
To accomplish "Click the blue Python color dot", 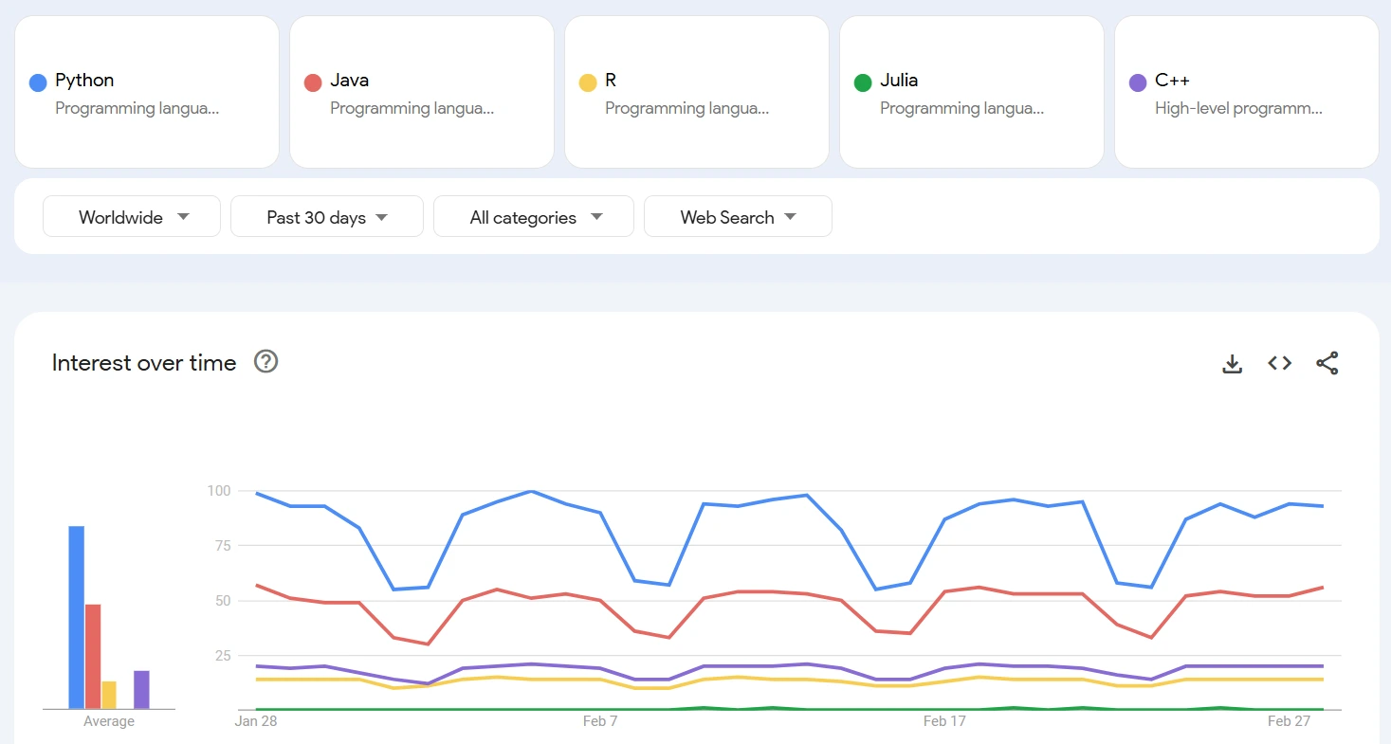I will click(x=38, y=83).
